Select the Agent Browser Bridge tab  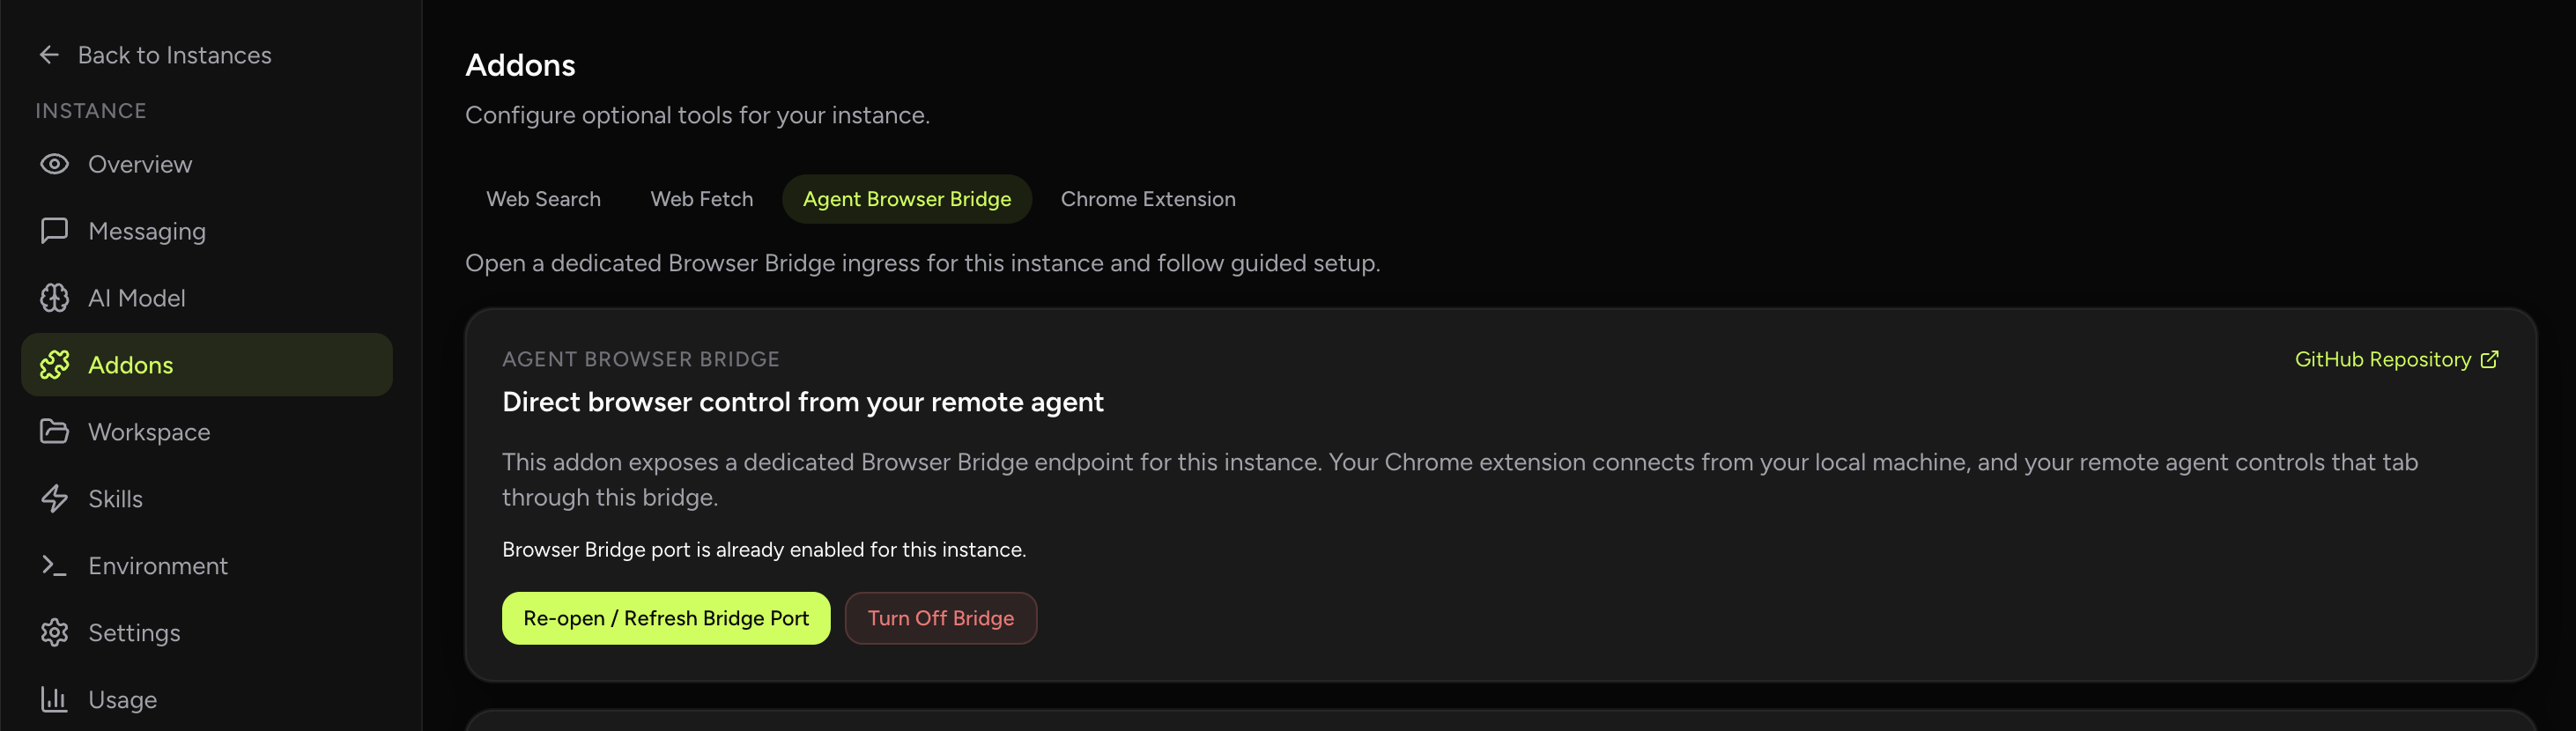pyautogui.click(x=906, y=198)
